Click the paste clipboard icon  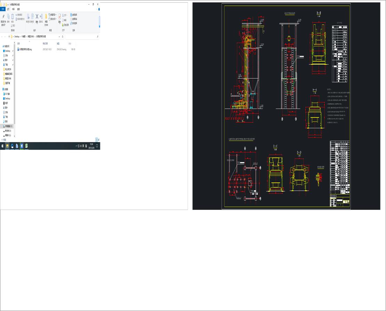coord(12,16)
